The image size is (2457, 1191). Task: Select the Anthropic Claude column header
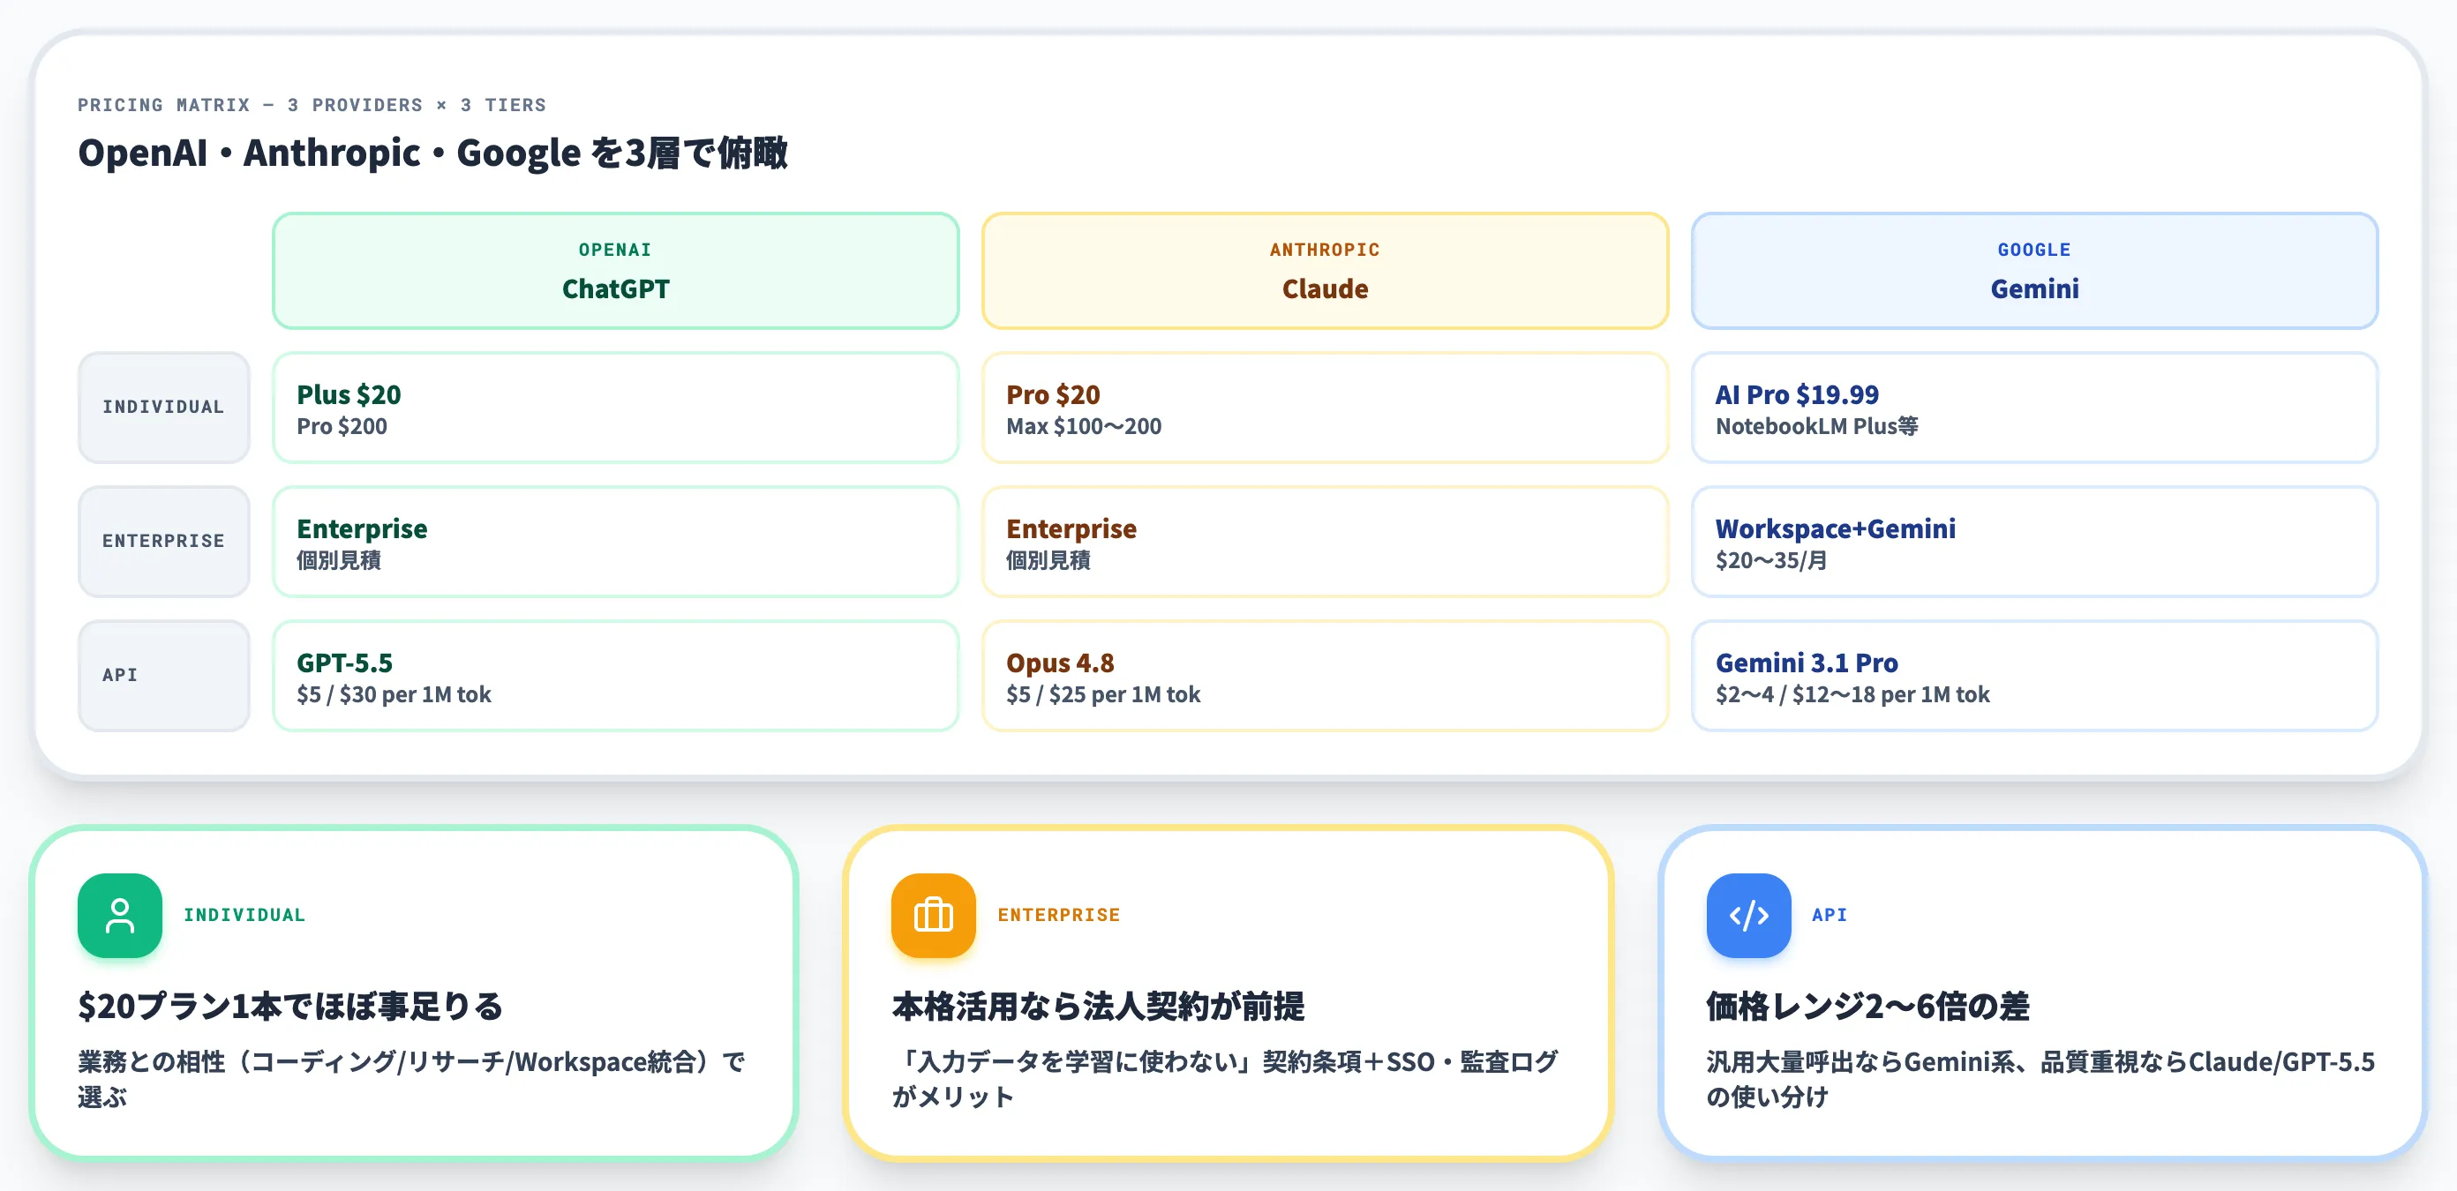tap(1325, 271)
